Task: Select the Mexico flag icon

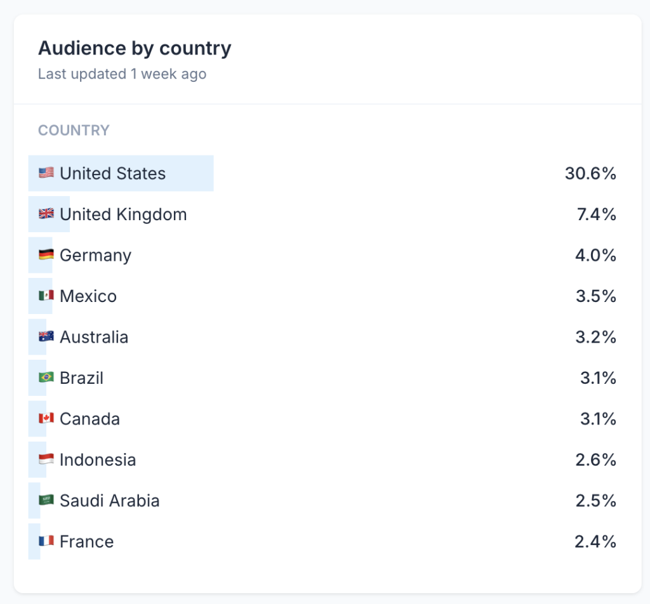Action: coord(46,296)
